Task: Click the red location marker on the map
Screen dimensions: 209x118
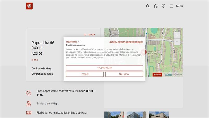Action: (144, 52)
